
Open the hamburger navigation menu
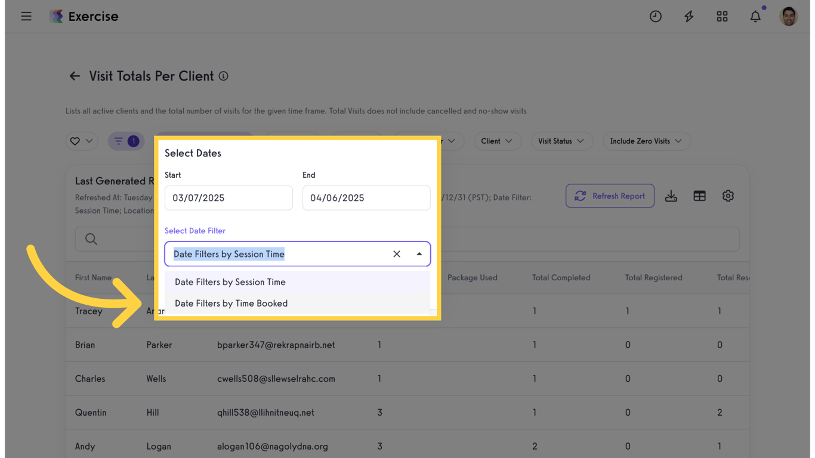coord(26,16)
